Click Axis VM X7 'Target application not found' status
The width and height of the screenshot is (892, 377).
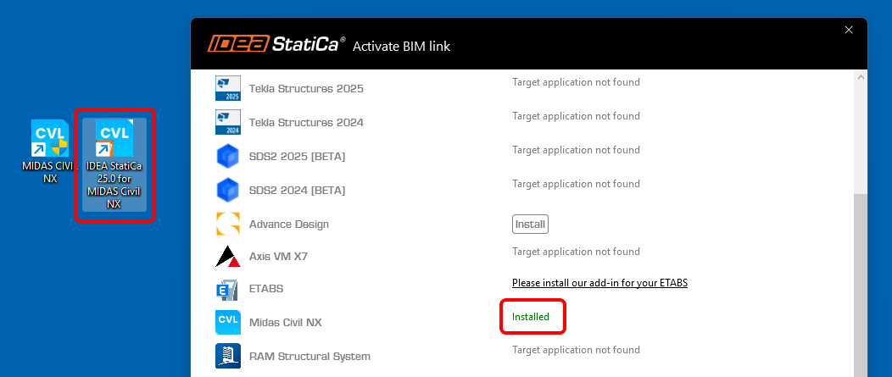pos(576,252)
